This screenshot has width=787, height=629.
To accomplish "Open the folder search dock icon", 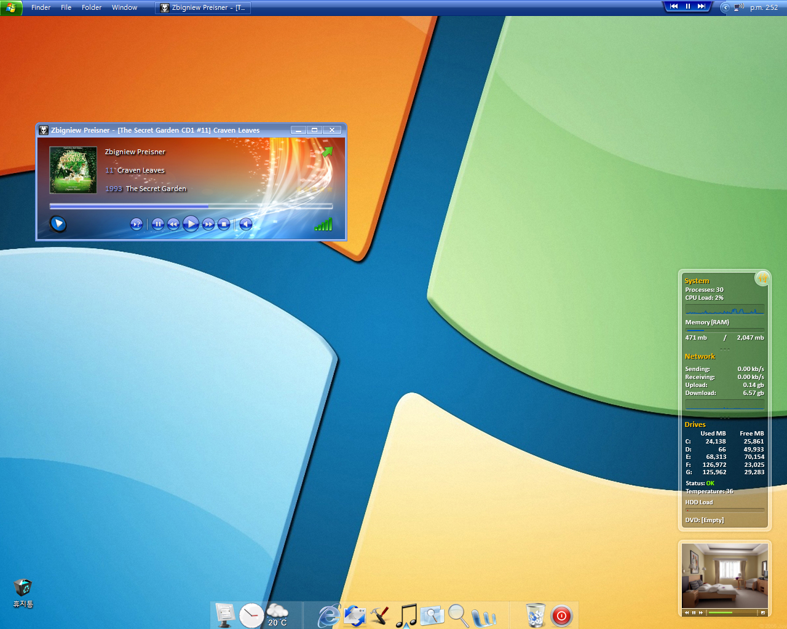I will 432,615.
